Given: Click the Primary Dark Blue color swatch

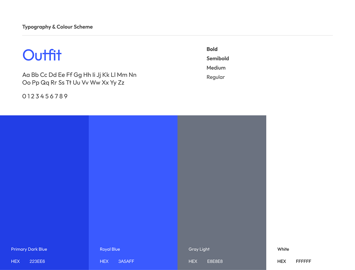Looking at the screenshot, I should 44,193.
